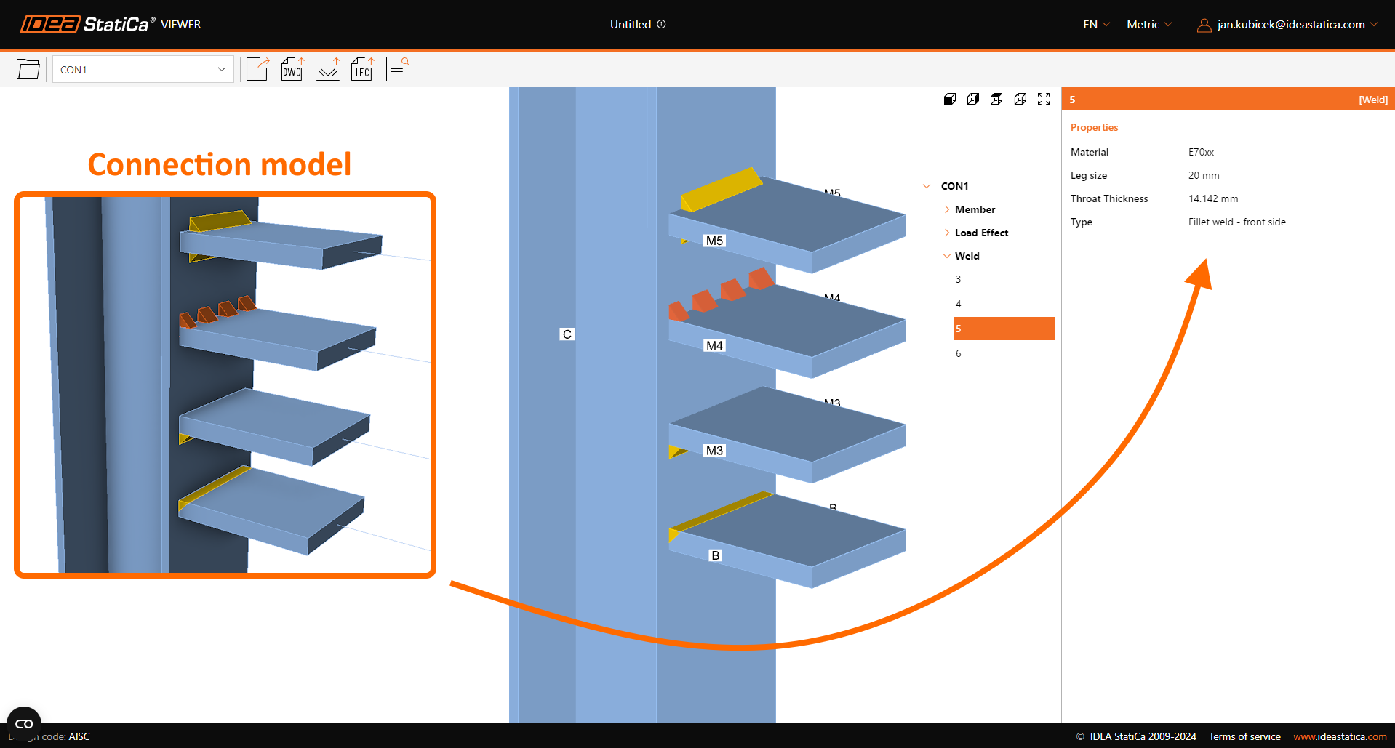Switch to the front view cube
This screenshot has width=1395, height=748.
[x=950, y=99]
